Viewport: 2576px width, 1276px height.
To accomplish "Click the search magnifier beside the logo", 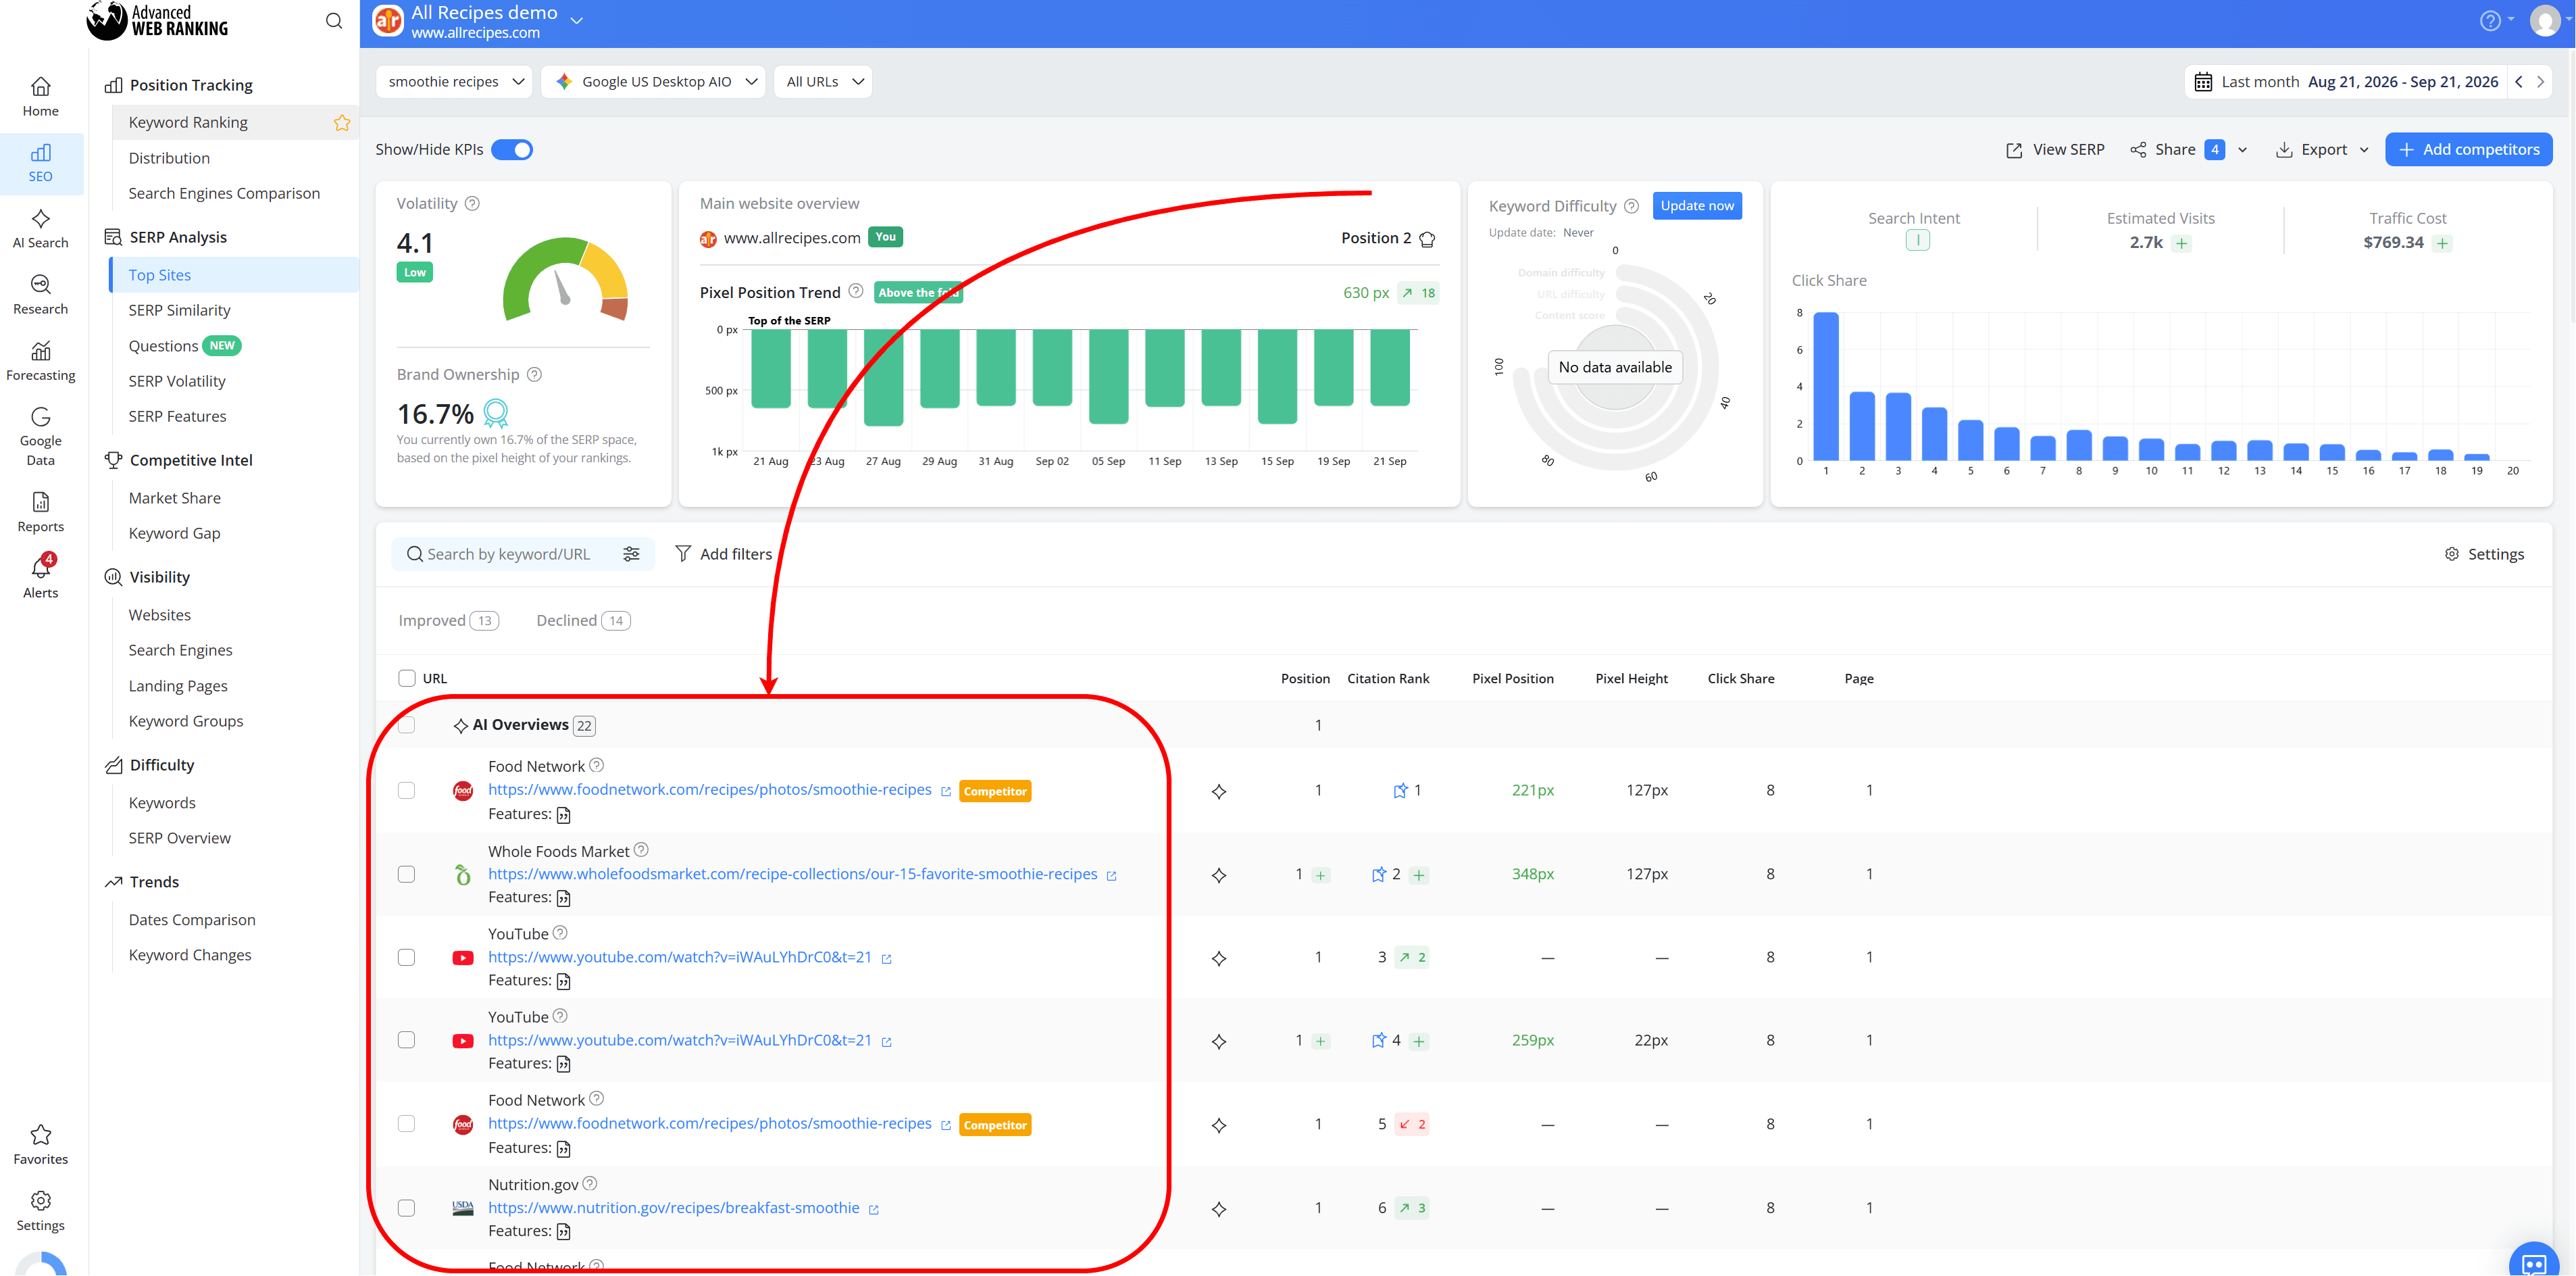I will (334, 21).
